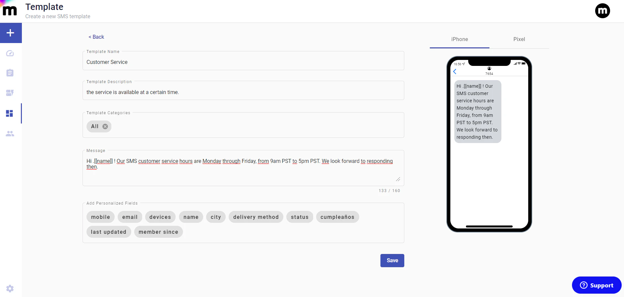
Task: Switch to the Pixel preview tab
Action: pyautogui.click(x=519, y=39)
